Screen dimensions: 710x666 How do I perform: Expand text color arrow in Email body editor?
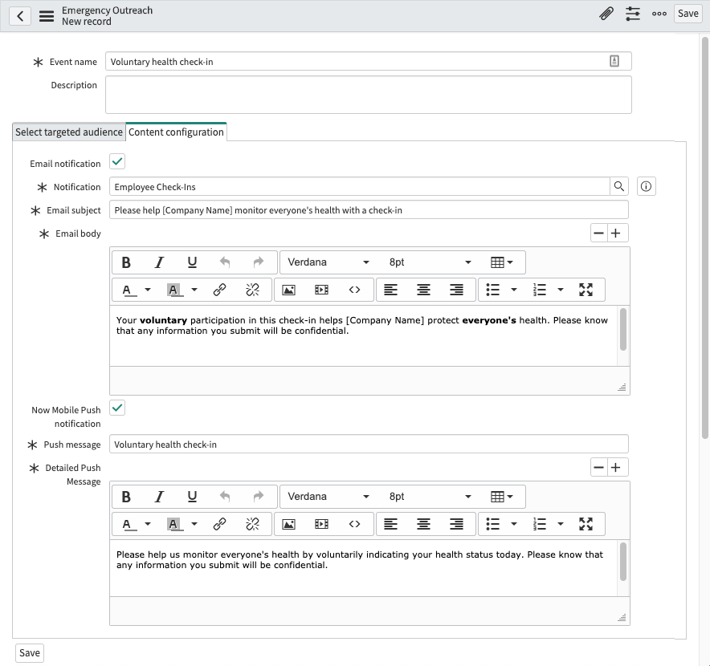pyautogui.click(x=148, y=290)
